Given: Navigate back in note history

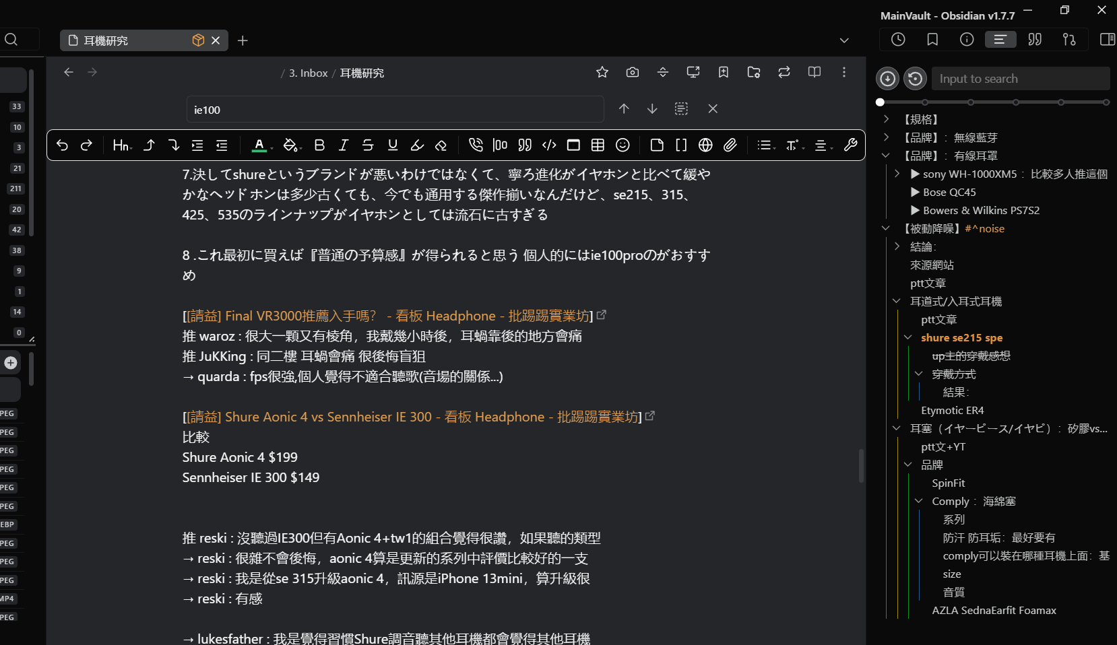Looking at the screenshot, I should [69, 72].
